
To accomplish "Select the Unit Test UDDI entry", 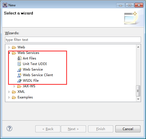I will point(35,64).
